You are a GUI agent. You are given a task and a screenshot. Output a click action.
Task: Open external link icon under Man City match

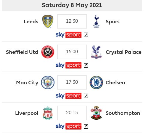[x=86, y=96]
